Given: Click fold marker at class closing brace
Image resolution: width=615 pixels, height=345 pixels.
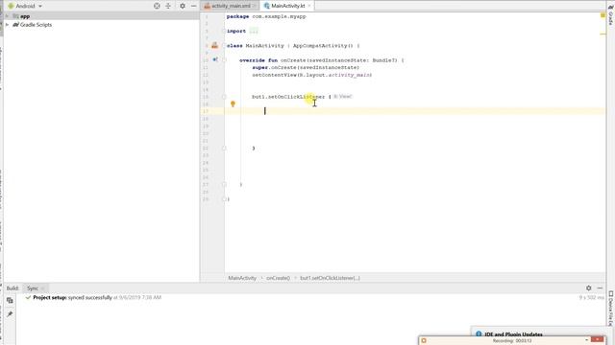Looking at the screenshot, I should (x=224, y=199).
